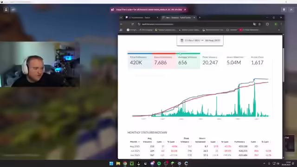The height and width of the screenshot is (167, 297).
Task: Close the TwitchTracker browser tab
Action: (194, 18)
